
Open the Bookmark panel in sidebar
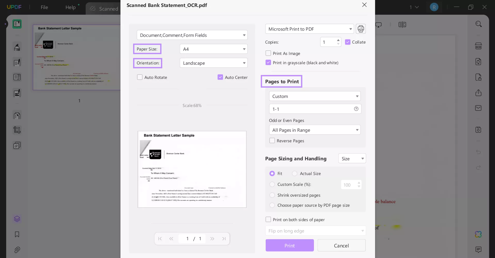17,234
